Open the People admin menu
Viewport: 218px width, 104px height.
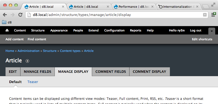(78, 30)
